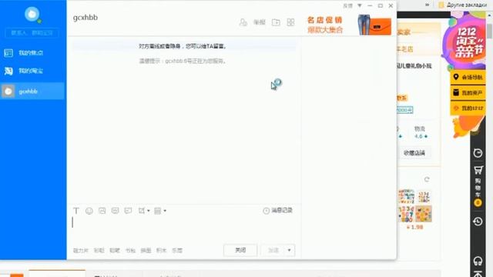Open the send-options dropdown arrow
Screen dimensions: 493x277
tap(290, 250)
